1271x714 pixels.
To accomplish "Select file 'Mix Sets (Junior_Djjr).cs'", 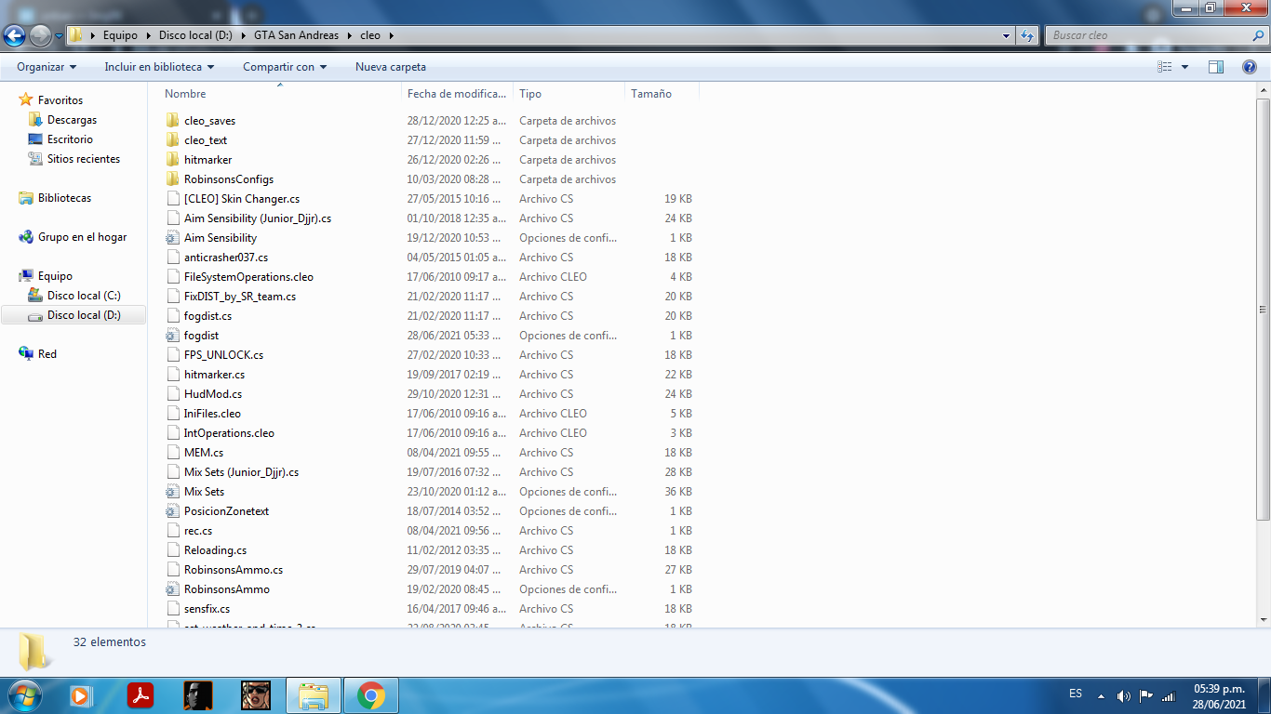I will click(x=241, y=472).
